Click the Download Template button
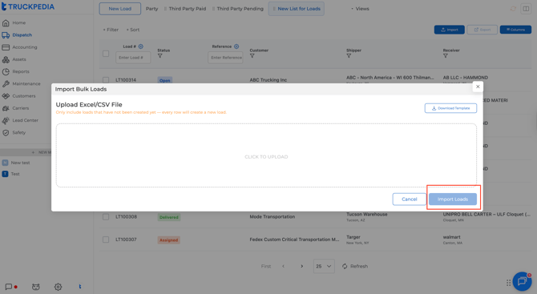This screenshot has height=294, width=537. 450,108
